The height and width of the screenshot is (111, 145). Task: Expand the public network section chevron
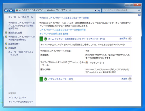point(130,79)
